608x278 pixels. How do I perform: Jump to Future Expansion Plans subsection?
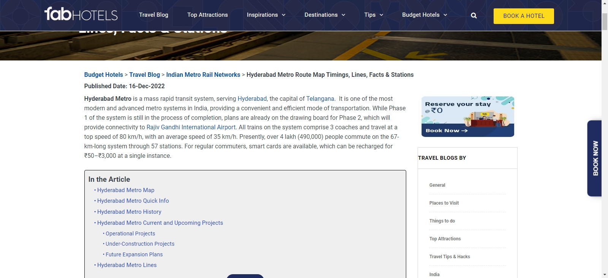pos(134,254)
